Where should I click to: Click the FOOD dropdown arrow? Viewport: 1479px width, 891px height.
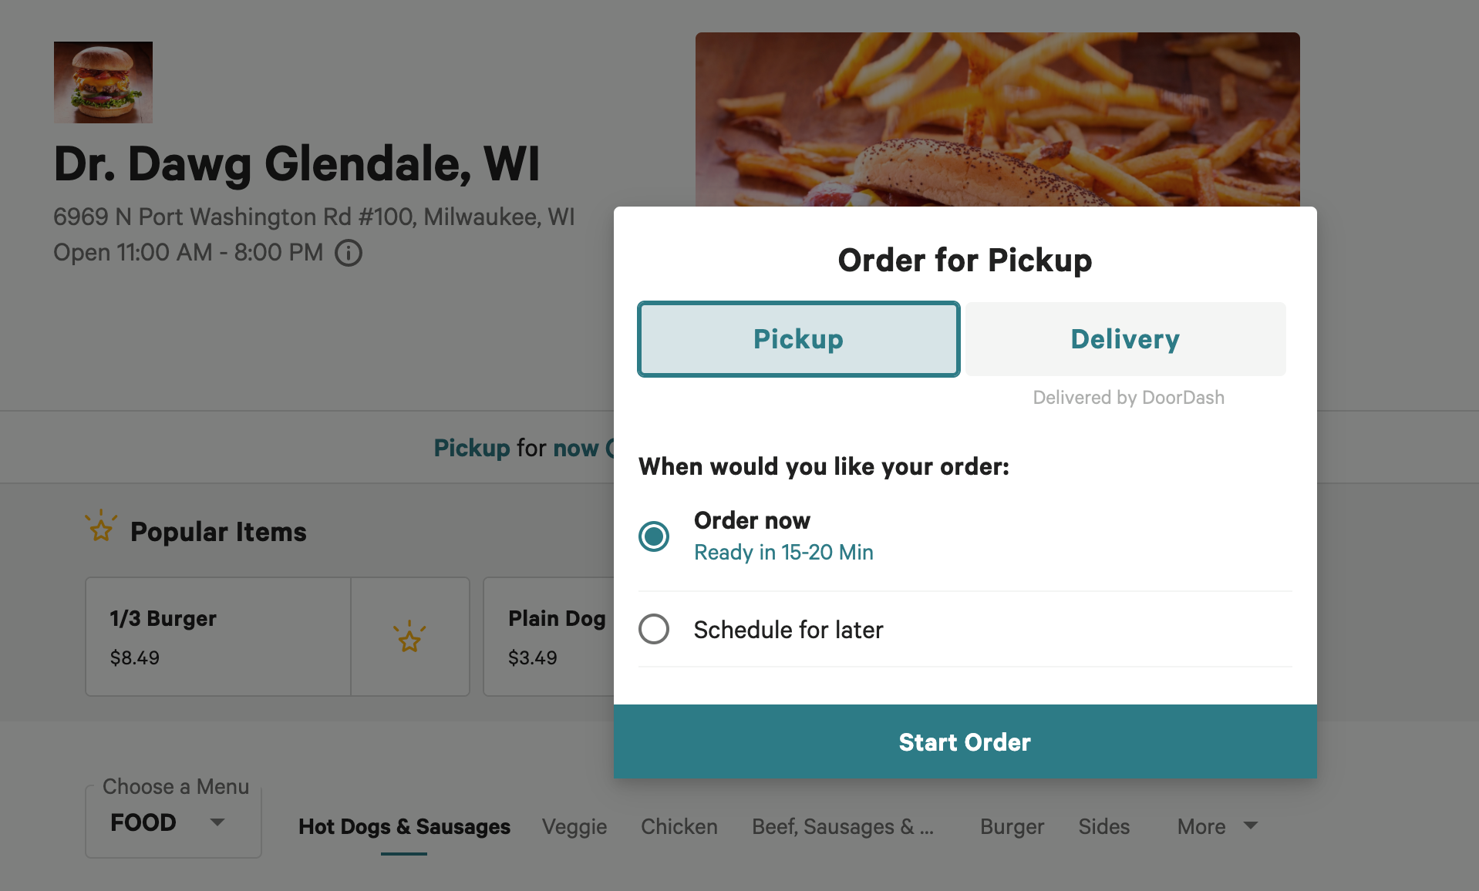pyautogui.click(x=217, y=822)
